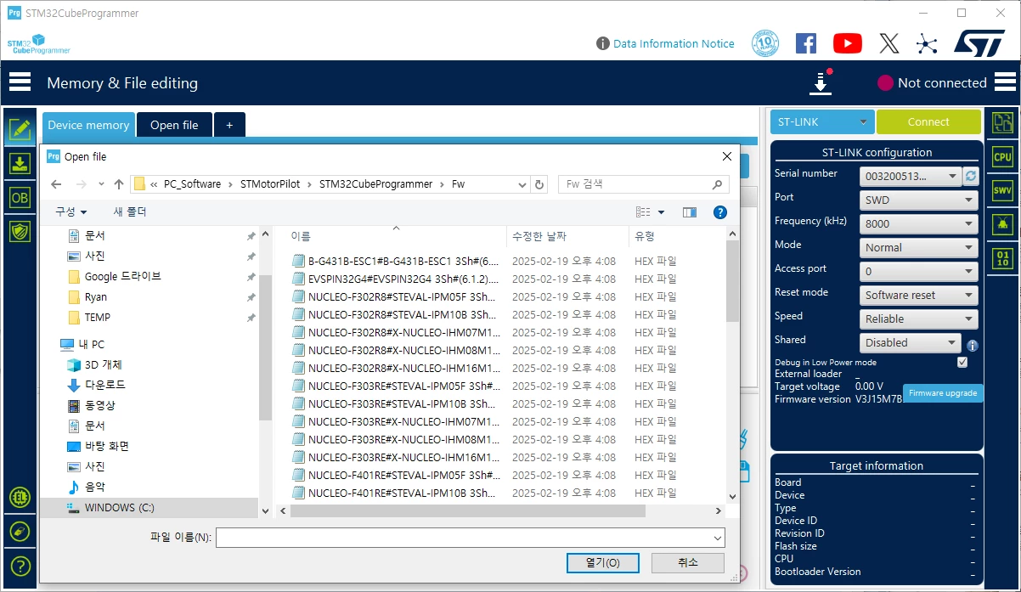Click the green Connect button
Viewport: 1021px width, 592px height.
pyautogui.click(x=928, y=122)
